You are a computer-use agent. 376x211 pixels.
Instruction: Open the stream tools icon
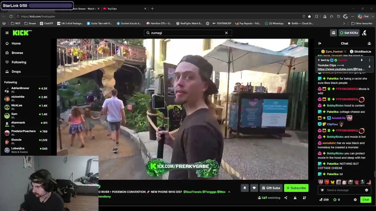pos(304,198)
